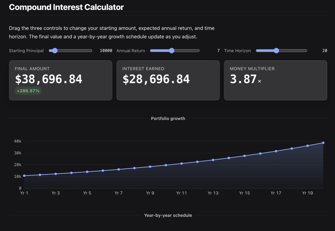
Task: Click the Time Horizon label
Action: pos(237,51)
